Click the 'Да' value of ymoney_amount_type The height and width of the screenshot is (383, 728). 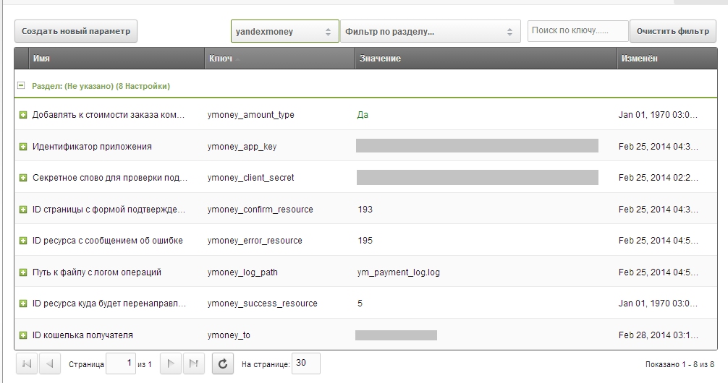coord(363,115)
